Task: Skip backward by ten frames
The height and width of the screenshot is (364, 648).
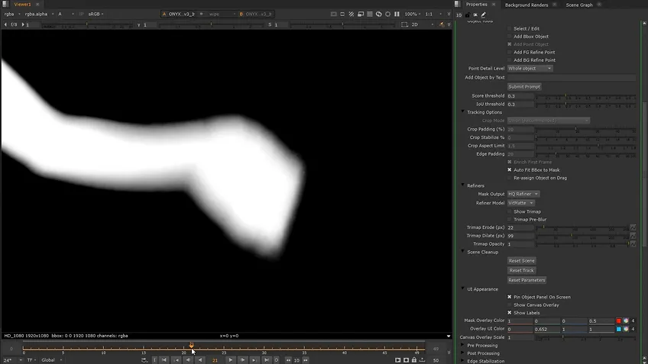Action: tap(288, 360)
